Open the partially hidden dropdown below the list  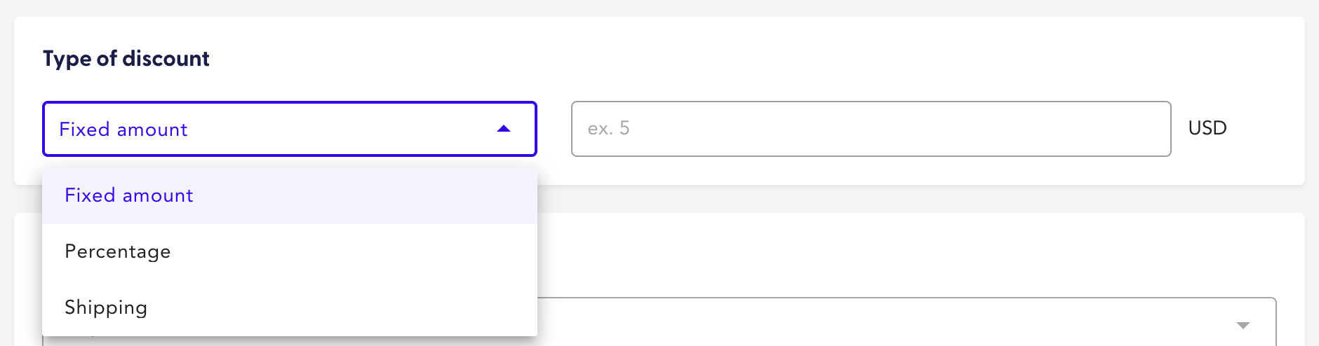click(905, 324)
